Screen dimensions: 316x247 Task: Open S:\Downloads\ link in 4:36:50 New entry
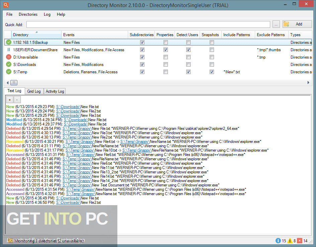coord(68,202)
